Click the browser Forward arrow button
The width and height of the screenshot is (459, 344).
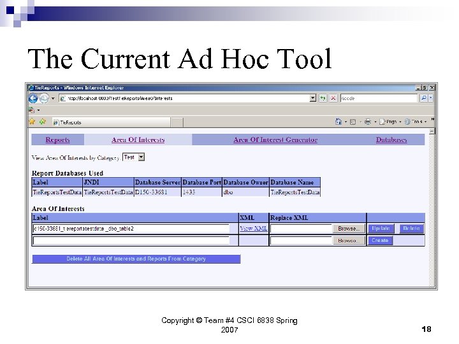(x=44, y=98)
